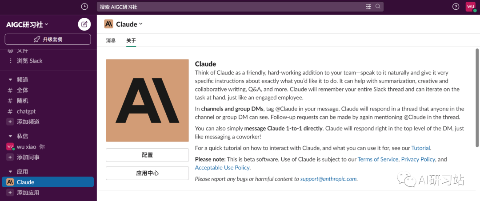This screenshot has height=201, width=480.
Task: Collapse the 应用 section
Action: pos(10,172)
